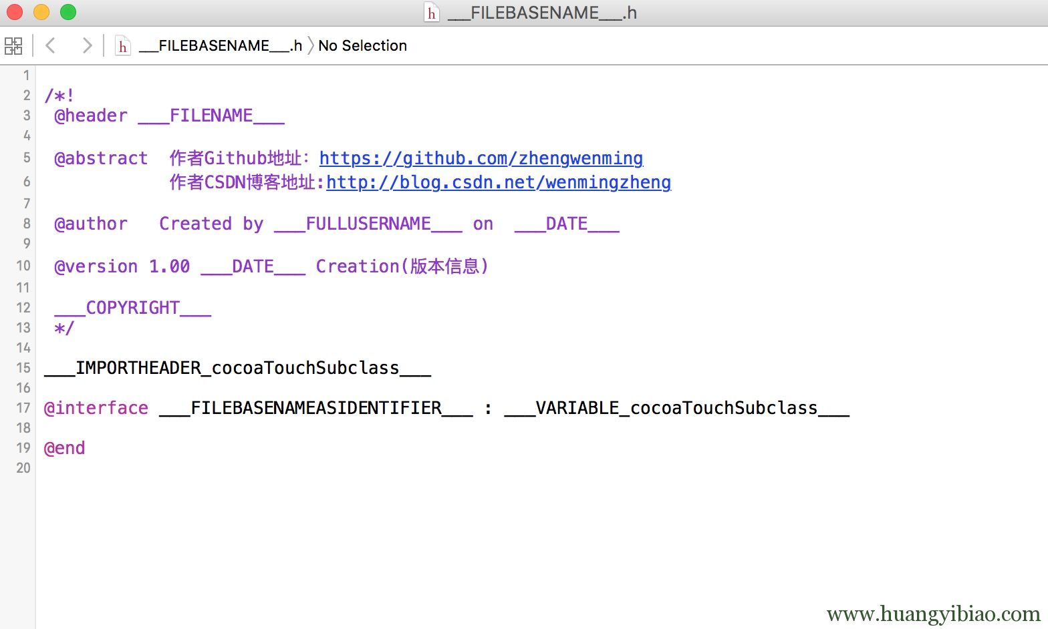The image size is (1048, 629).
Task: Click ___COPYRIGHT___ placeholder
Action: 133,308
